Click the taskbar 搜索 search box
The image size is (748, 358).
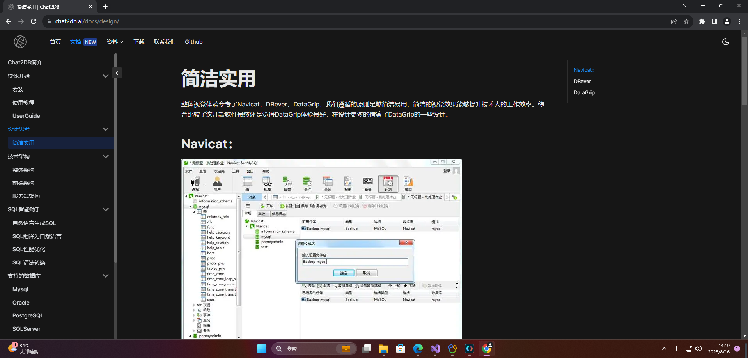tap(314, 349)
